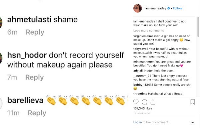Viewport: 200px width, 128px height.
Task: Follow the iamlenaheadey account
Action: [177, 8]
